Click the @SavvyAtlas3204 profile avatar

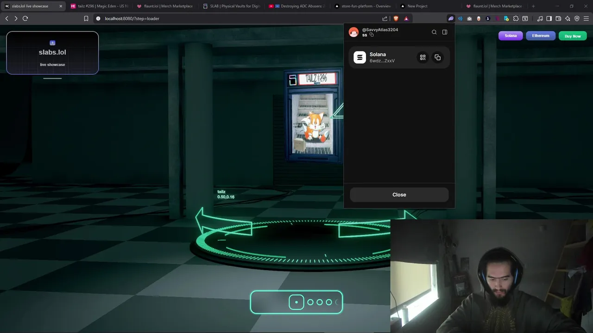(353, 32)
